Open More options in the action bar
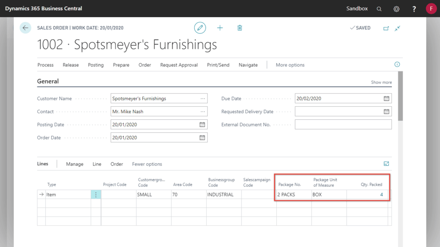The width and height of the screenshot is (440, 247). [290, 65]
